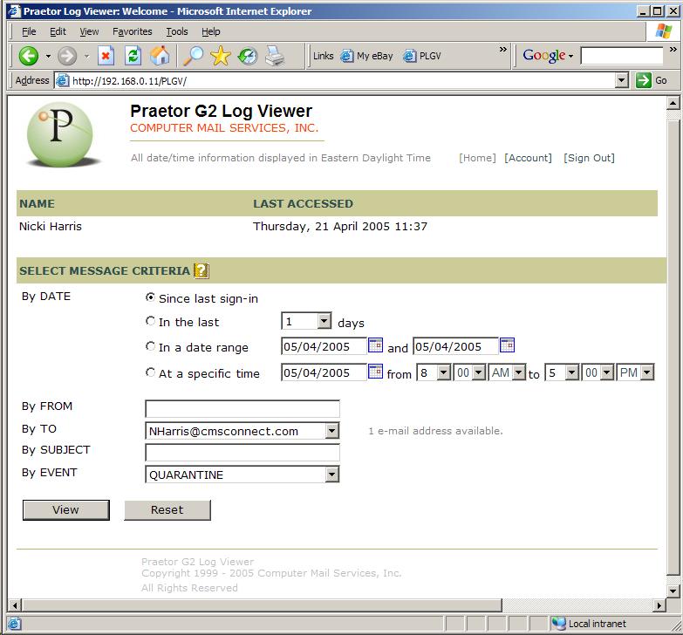Click the Refresh page icon
The image size is (683, 635).
(133, 56)
